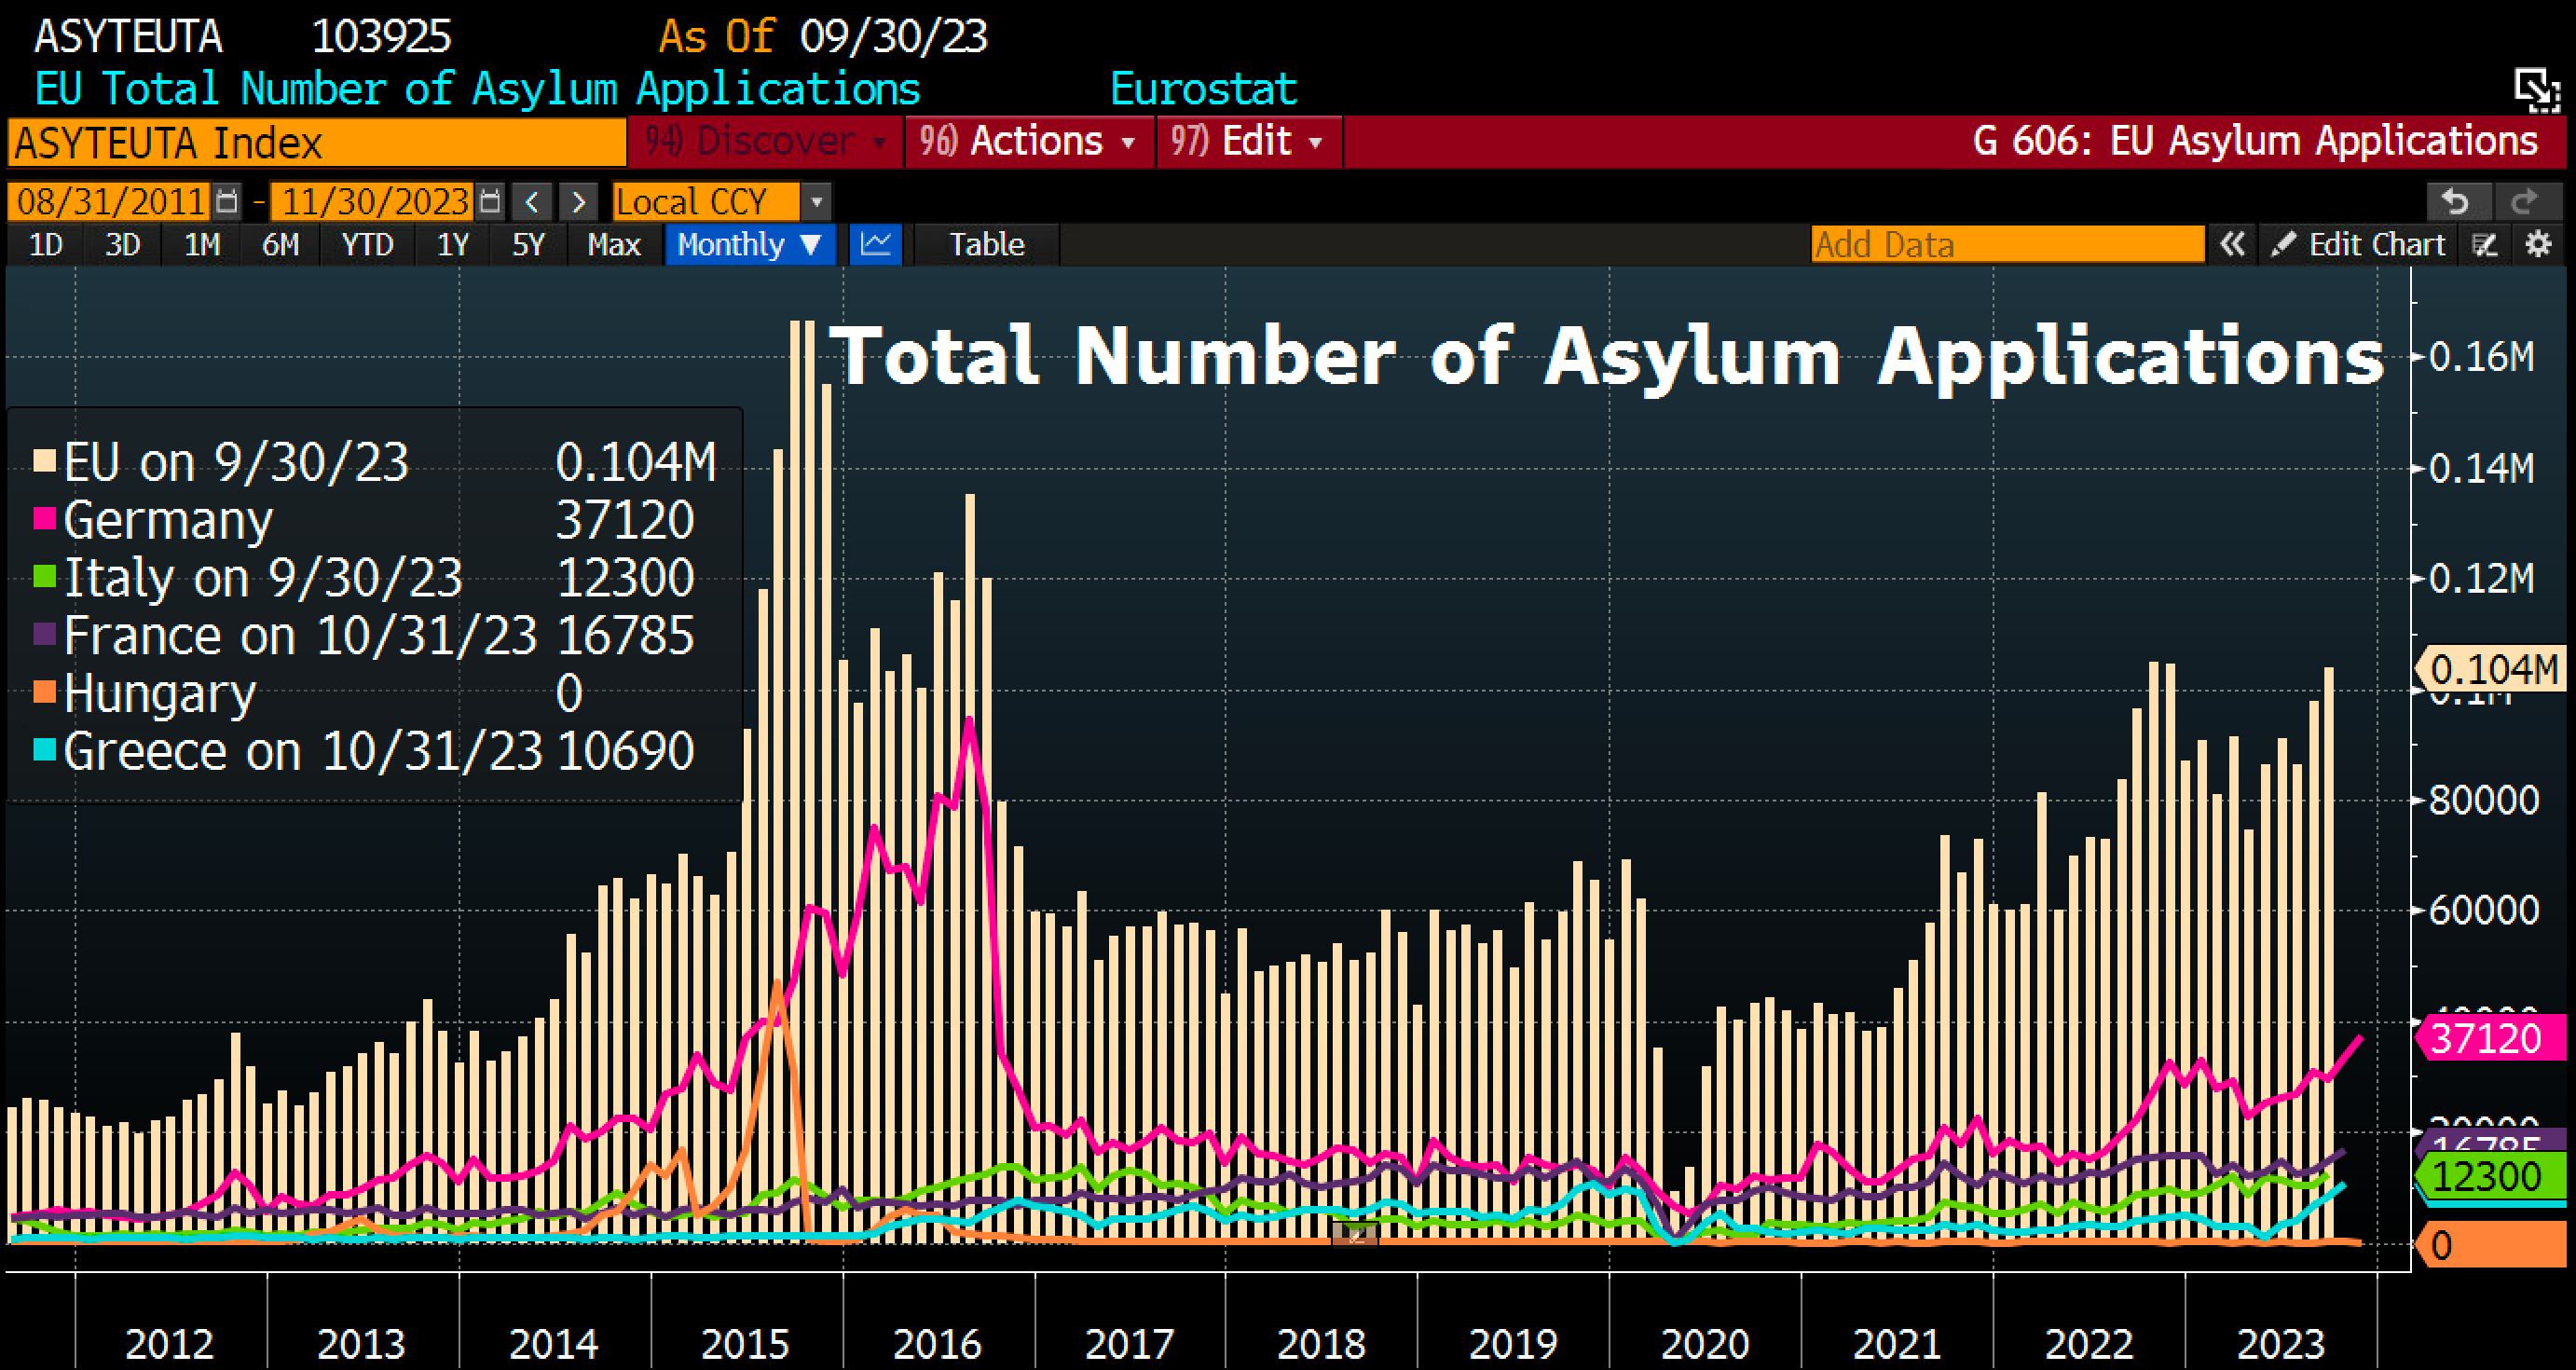This screenshot has width=2576, height=1370.
Task: Click the redo arrow icon
Action: coord(2524,202)
